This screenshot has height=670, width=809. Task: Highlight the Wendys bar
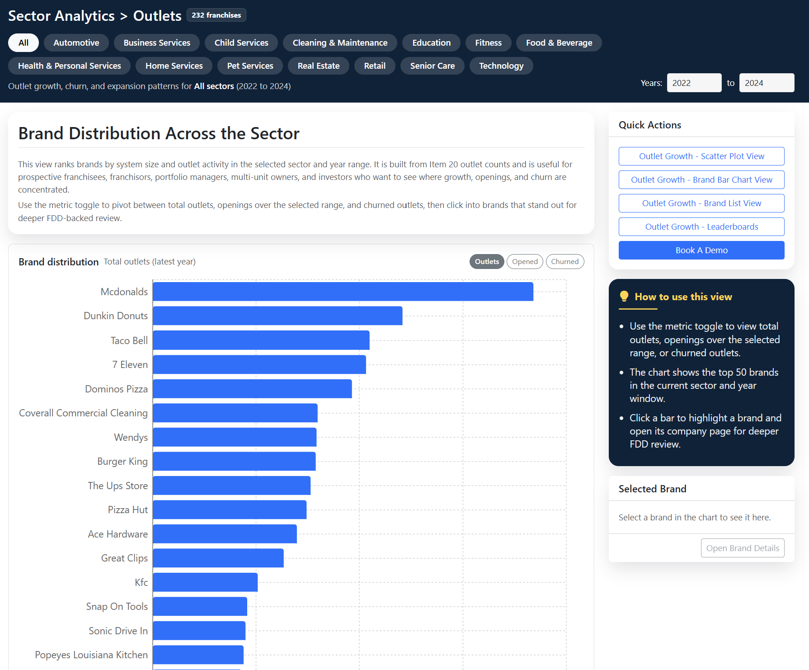tap(235, 437)
